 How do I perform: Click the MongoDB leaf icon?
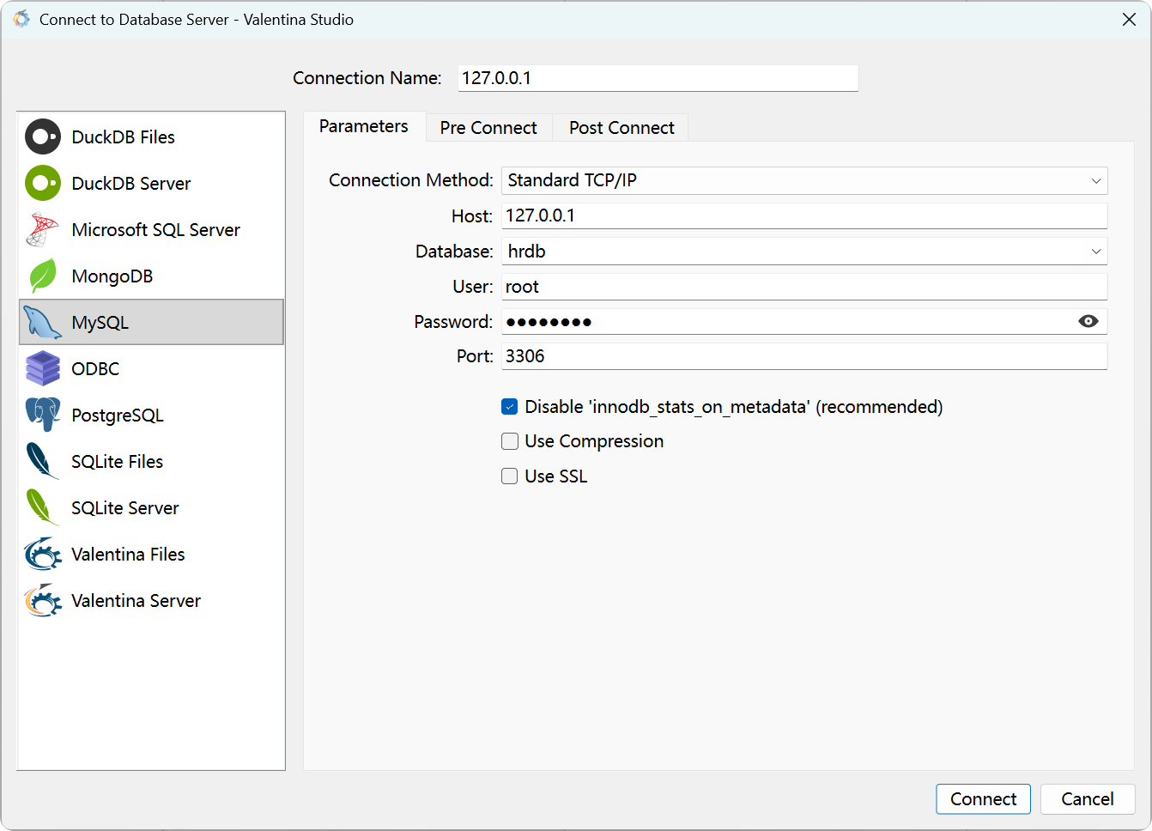pos(43,276)
